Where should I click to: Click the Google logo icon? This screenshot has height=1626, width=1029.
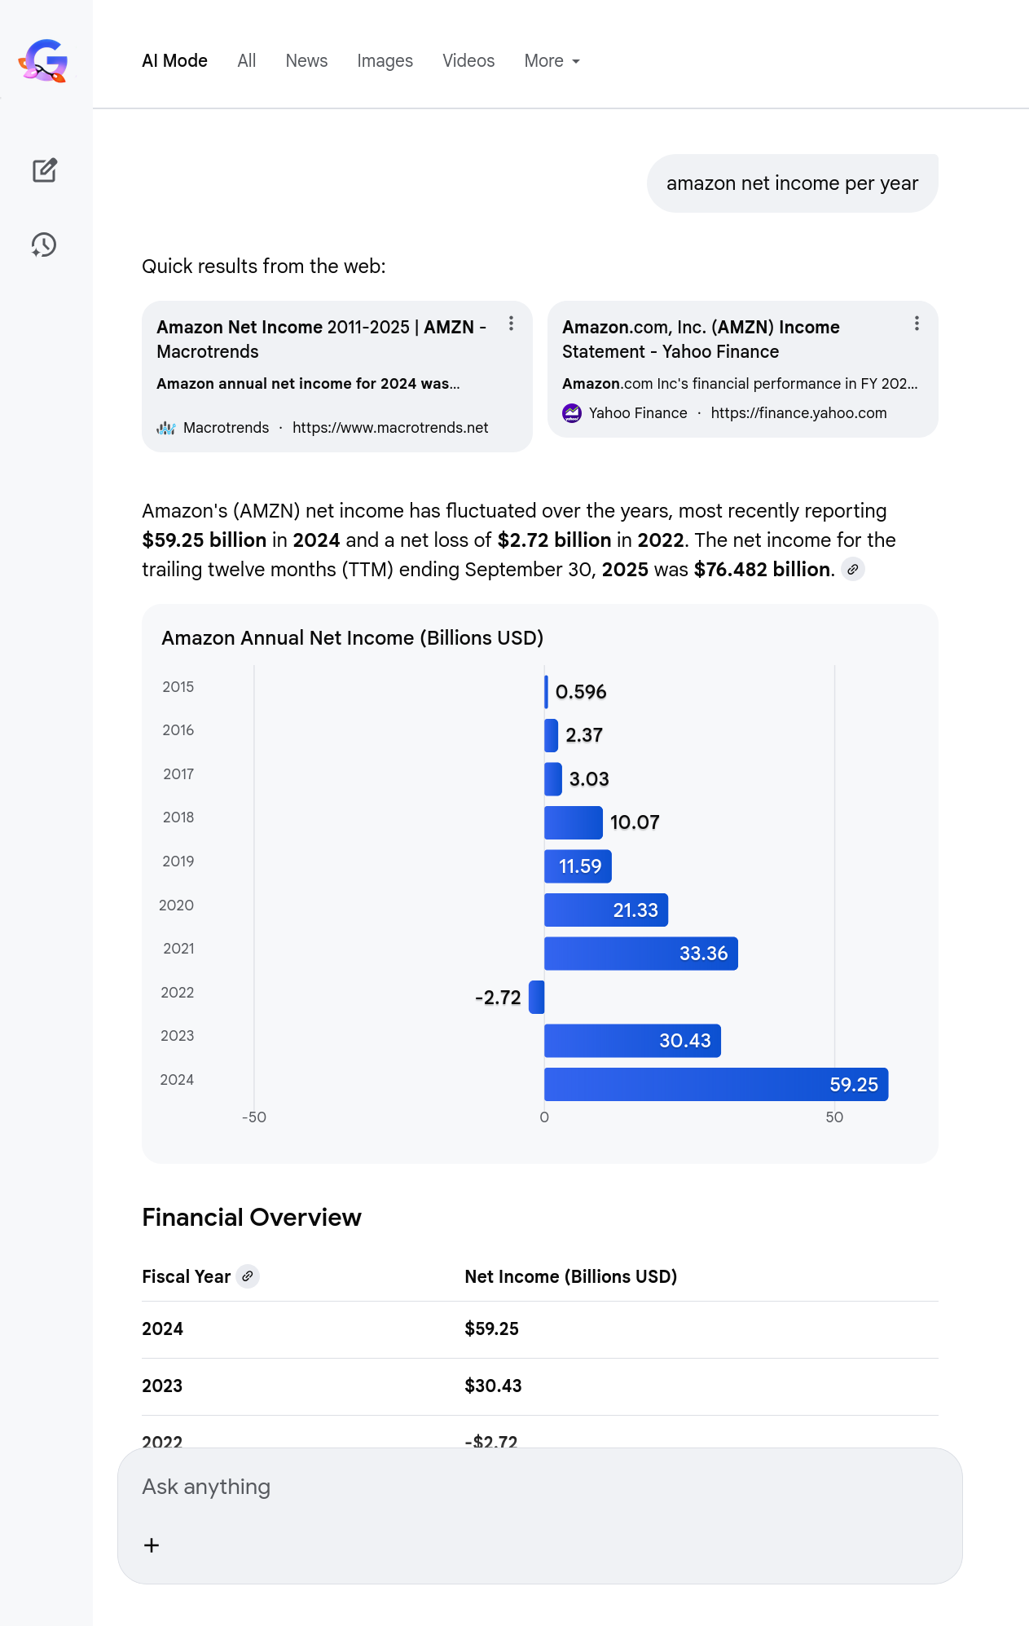(44, 61)
